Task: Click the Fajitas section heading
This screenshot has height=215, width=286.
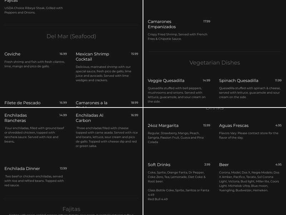Action: [x=71, y=209]
